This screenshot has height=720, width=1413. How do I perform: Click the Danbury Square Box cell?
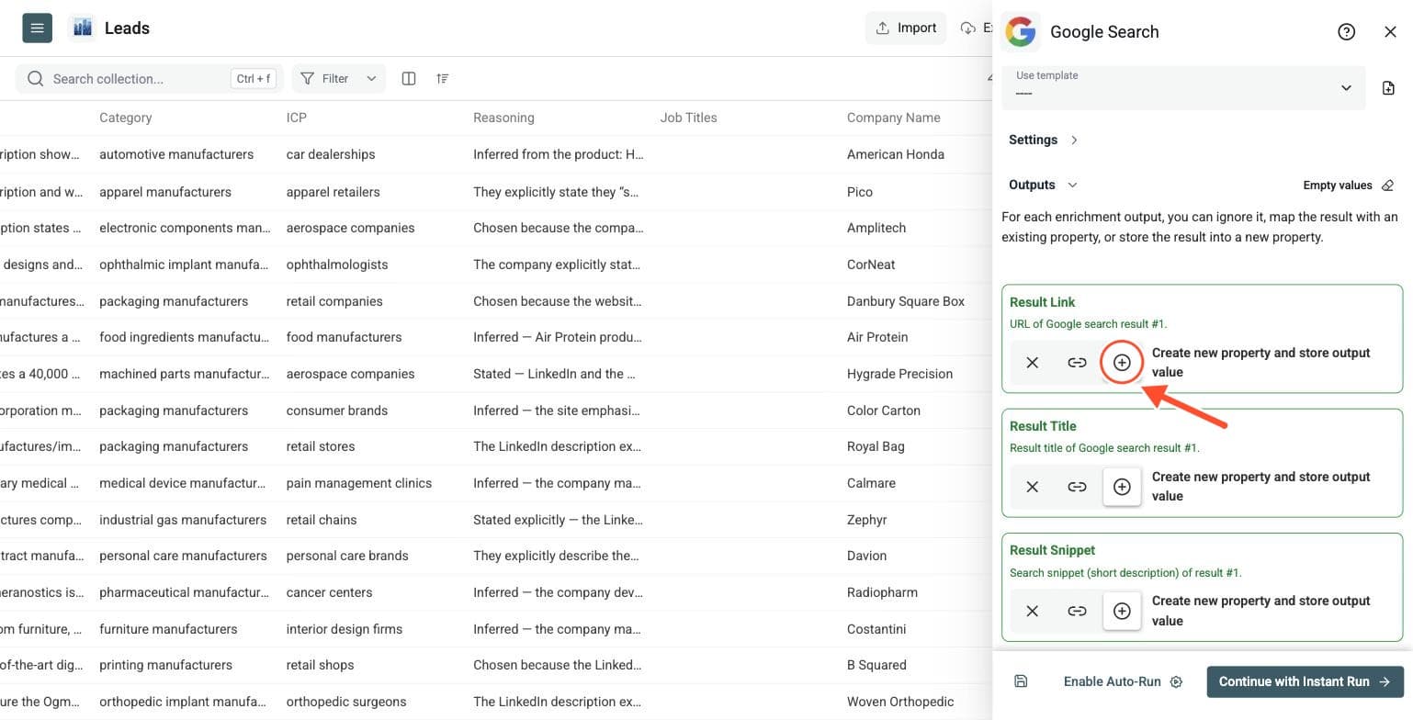[x=906, y=301]
